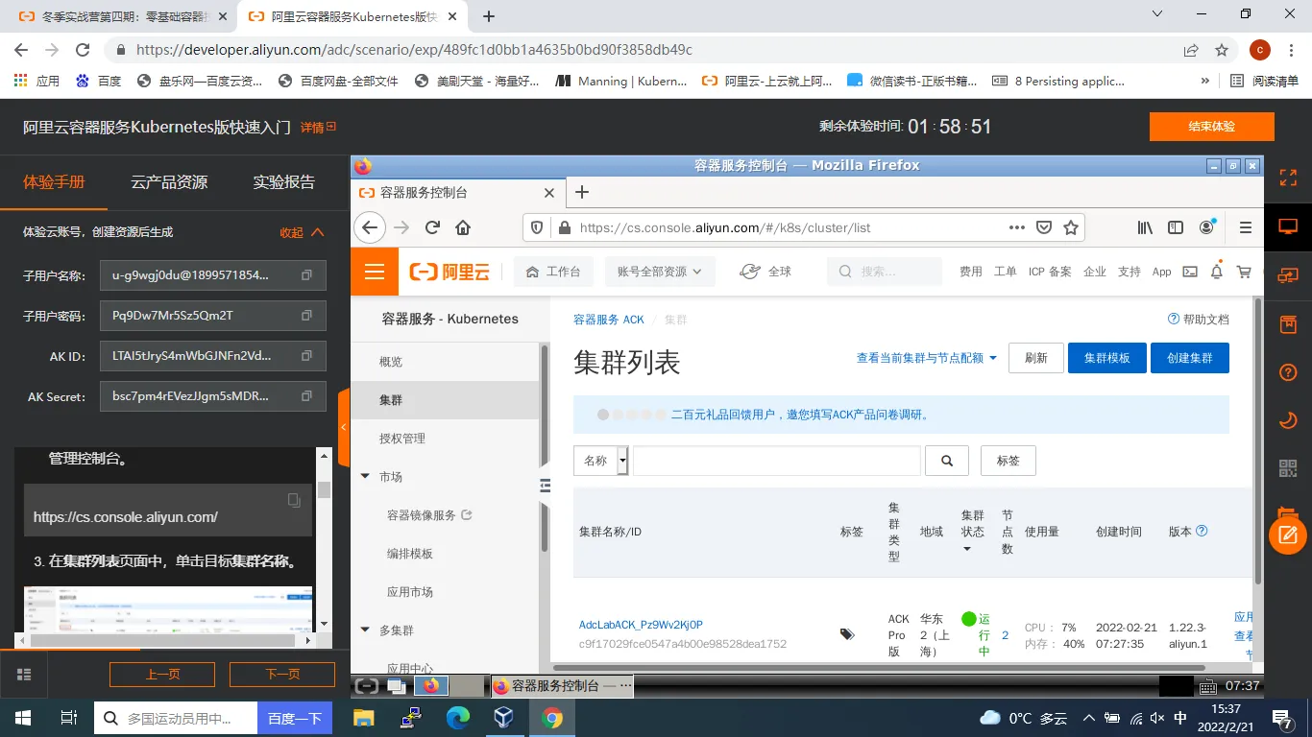Open the Cloud Shell terminal icon

click(x=1190, y=272)
